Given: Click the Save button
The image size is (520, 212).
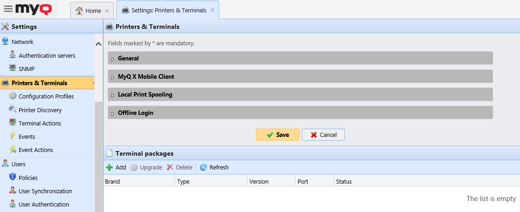Looking at the screenshot, I should [x=277, y=135].
